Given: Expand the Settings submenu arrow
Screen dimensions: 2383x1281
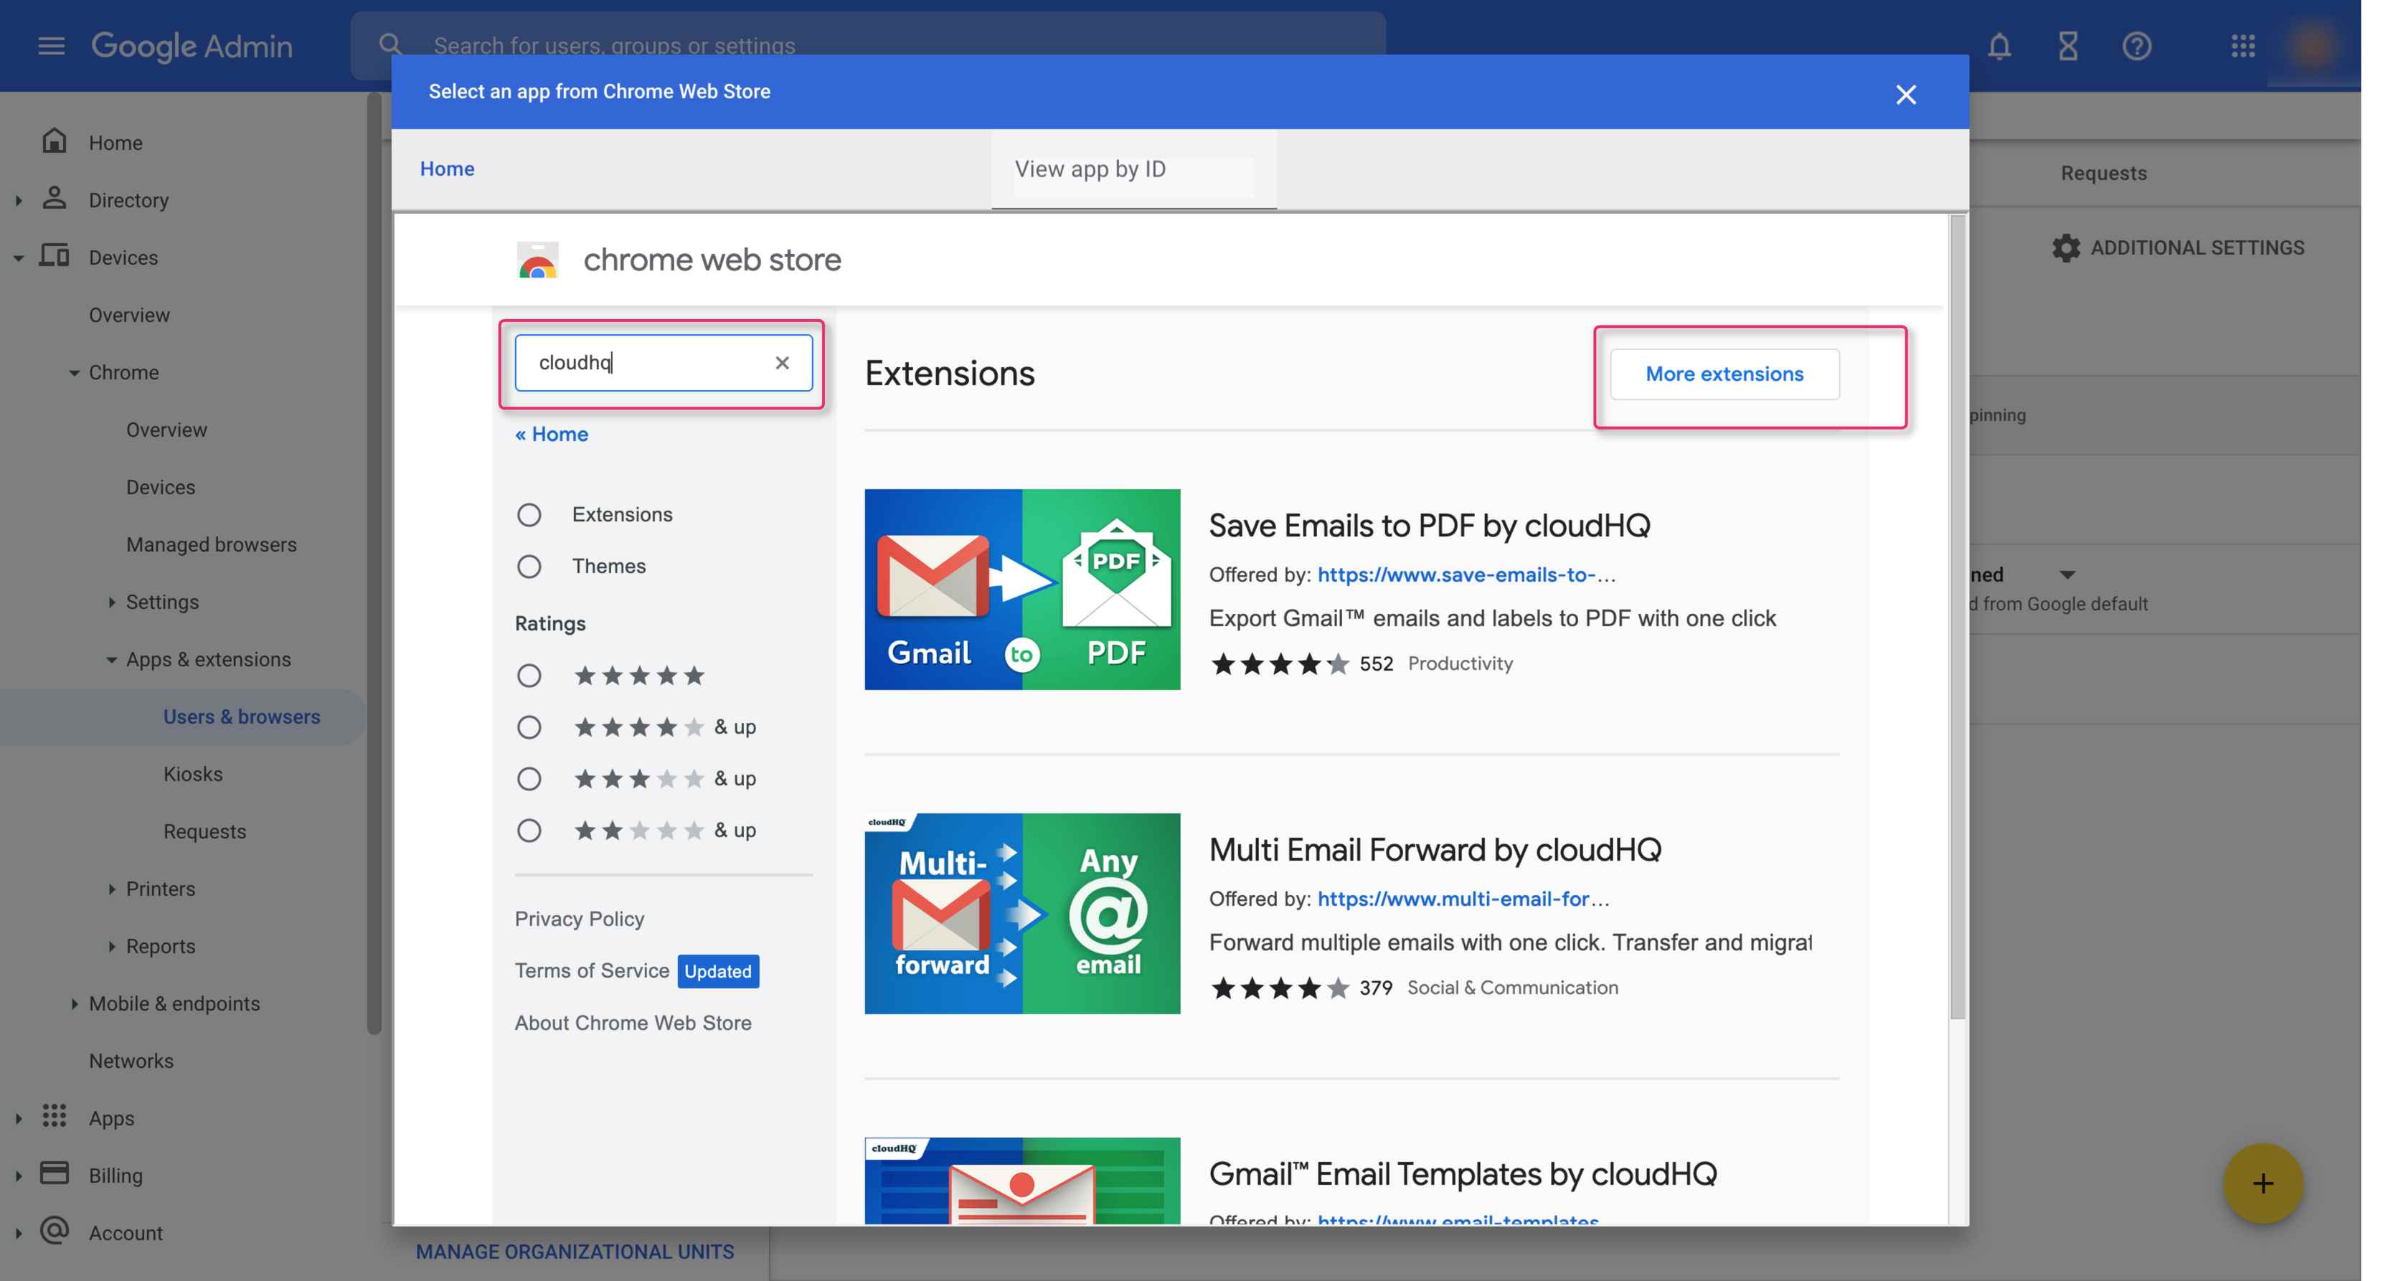Looking at the screenshot, I should pos(112,602).
